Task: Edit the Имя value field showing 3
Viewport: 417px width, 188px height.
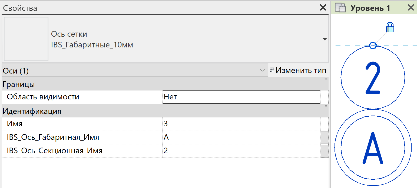Action: [x=241, y=124]
